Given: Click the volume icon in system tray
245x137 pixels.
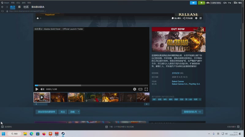Looking at the screenshot, I should point(226,134).
